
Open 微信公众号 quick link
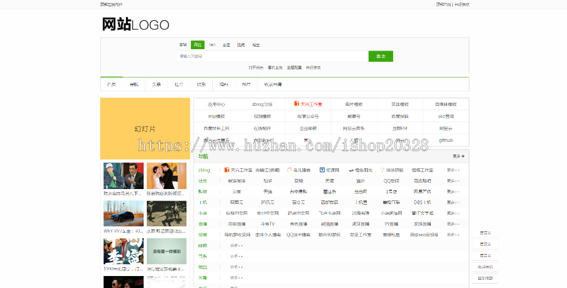tap(307, 117)
